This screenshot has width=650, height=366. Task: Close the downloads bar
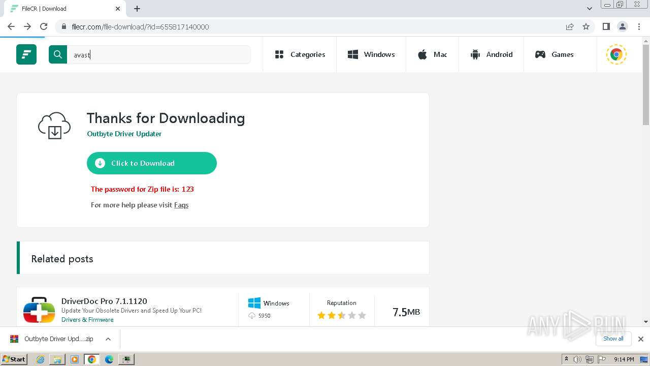pyautogui.click(x=641, y=339)
